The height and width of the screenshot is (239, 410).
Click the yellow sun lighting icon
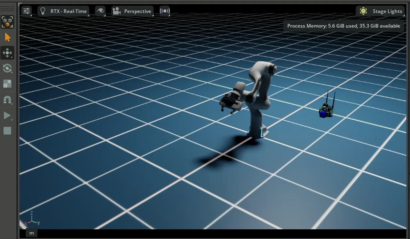363,11
